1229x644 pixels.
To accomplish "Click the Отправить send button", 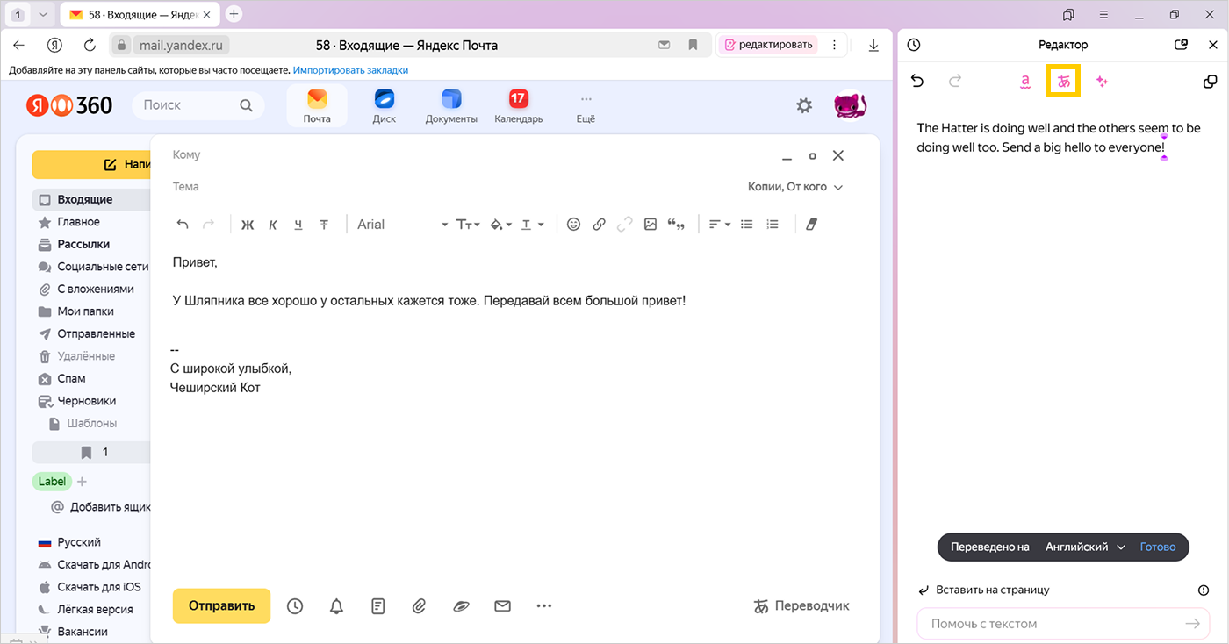I will click(221, 605).
